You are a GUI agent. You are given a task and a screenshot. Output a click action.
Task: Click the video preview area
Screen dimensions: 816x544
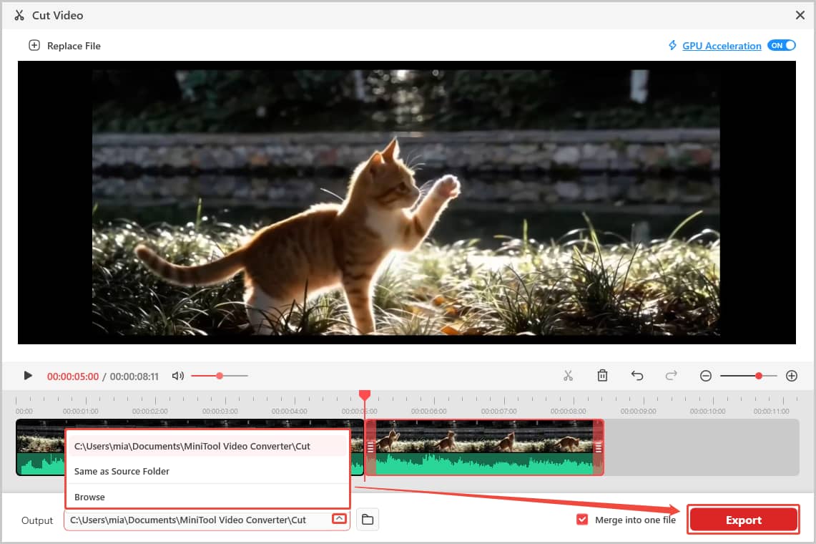coord(406,202)
